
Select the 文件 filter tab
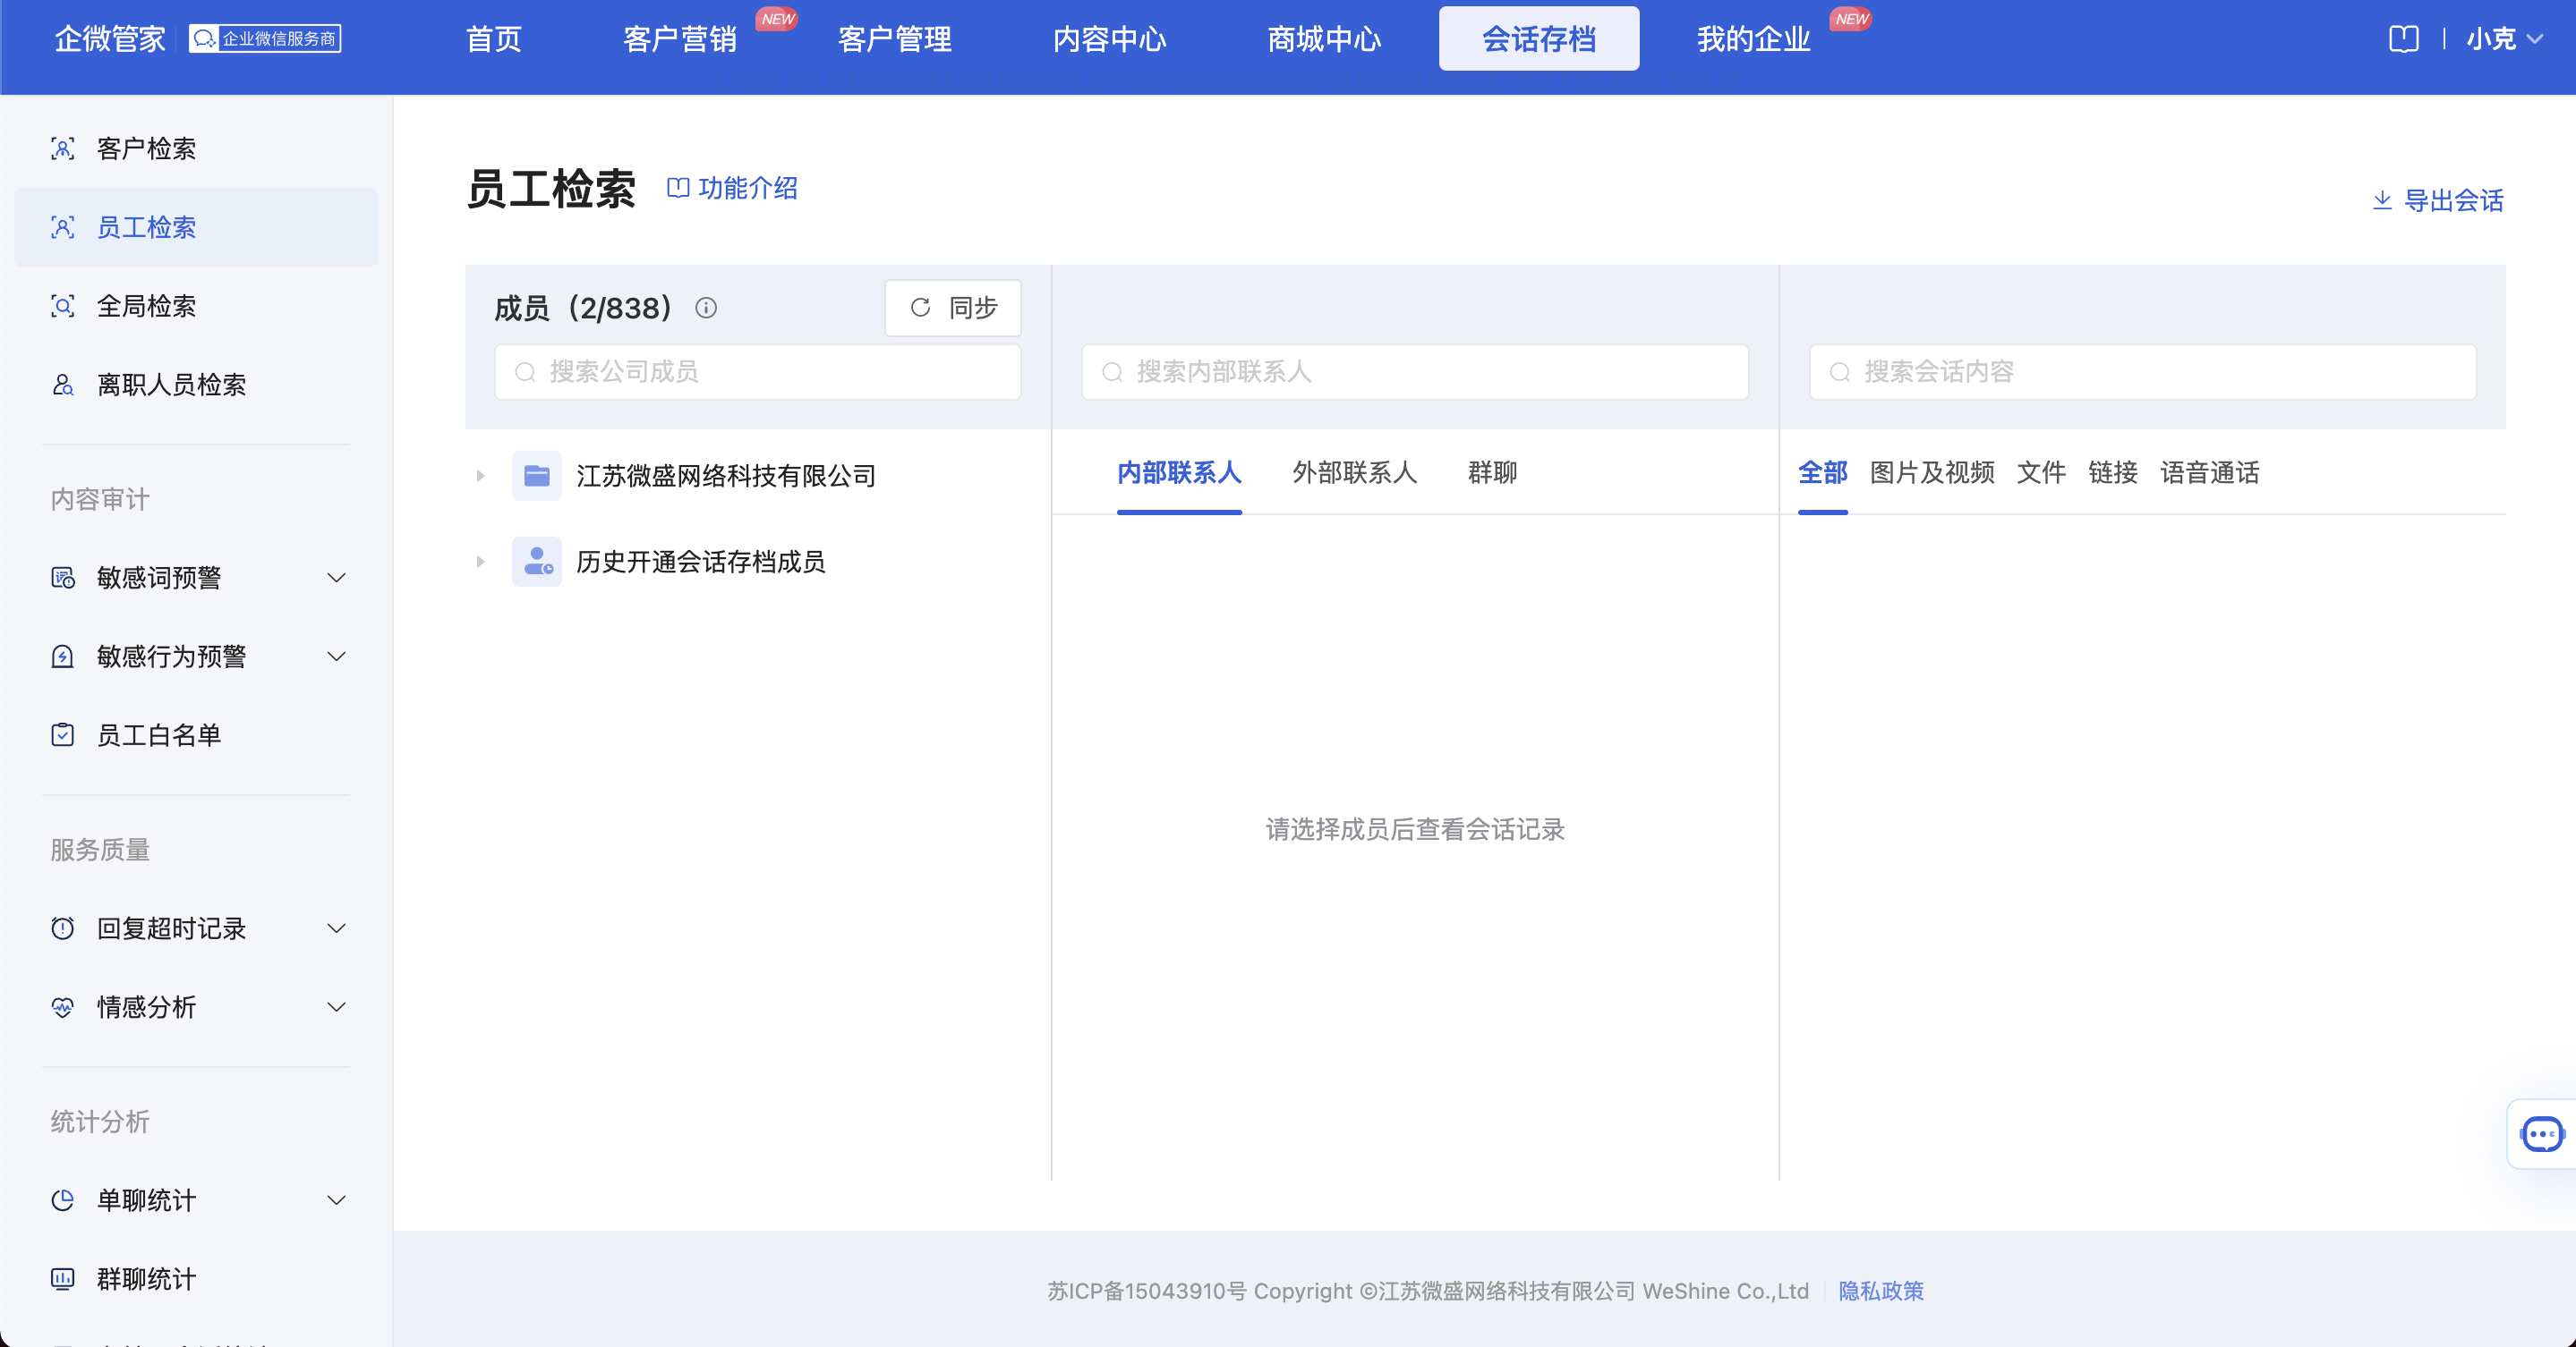pyautogui.click(x=2042, y=472)
